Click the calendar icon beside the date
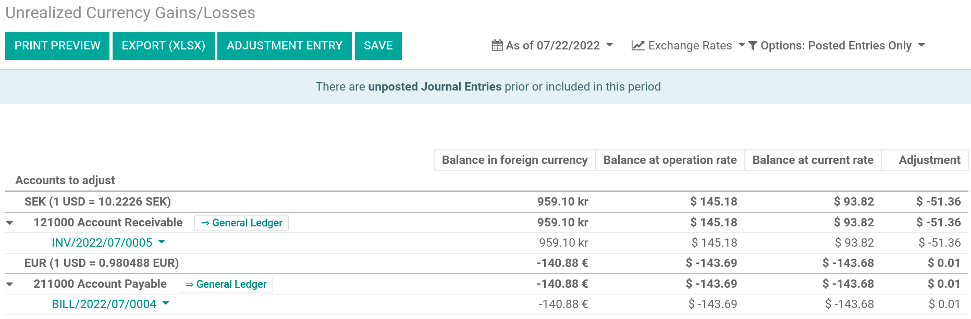 498,45
